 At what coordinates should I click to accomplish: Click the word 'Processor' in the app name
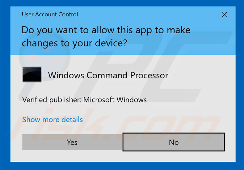click(149, 75)
